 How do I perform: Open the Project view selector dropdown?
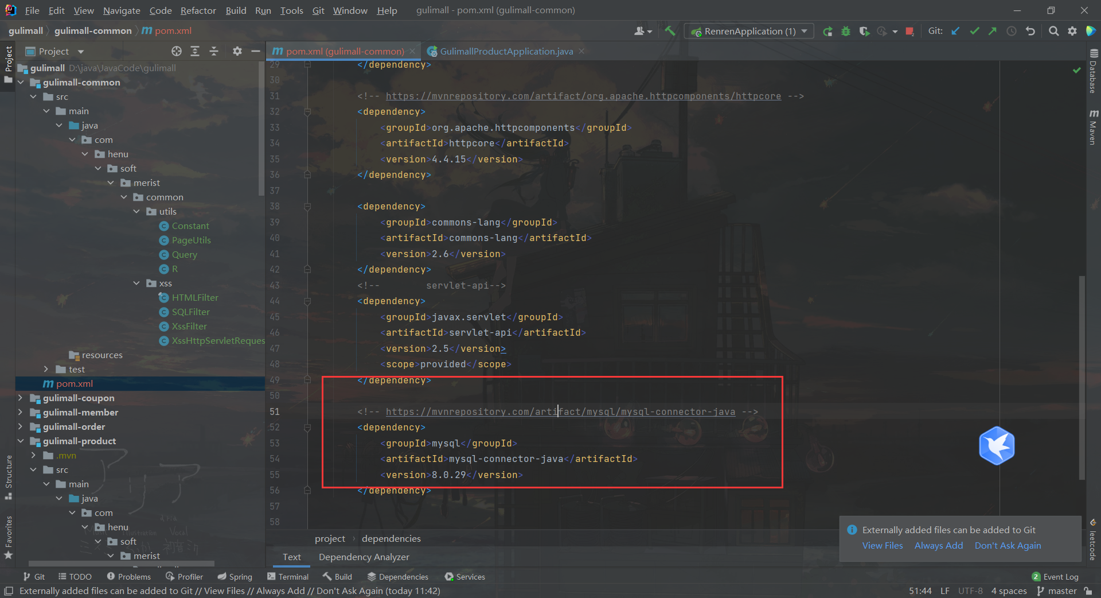(x=55, y=51)
